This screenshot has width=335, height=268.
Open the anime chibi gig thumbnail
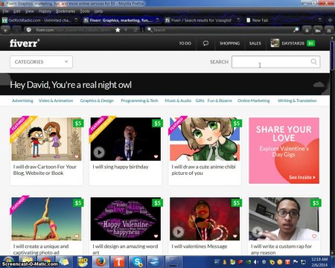click(205, 139)
